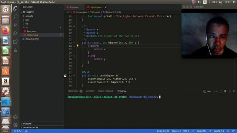This screenshot has height=133, width=237.
Task: Open Explorer more actions ellipsis
Action: point(60,7)
